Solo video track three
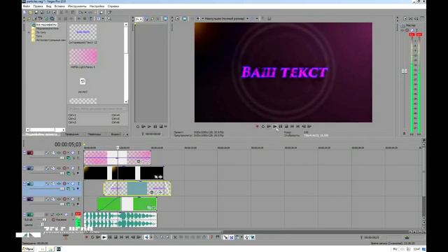This screenshot has width=448, height=252. (78, 183)
